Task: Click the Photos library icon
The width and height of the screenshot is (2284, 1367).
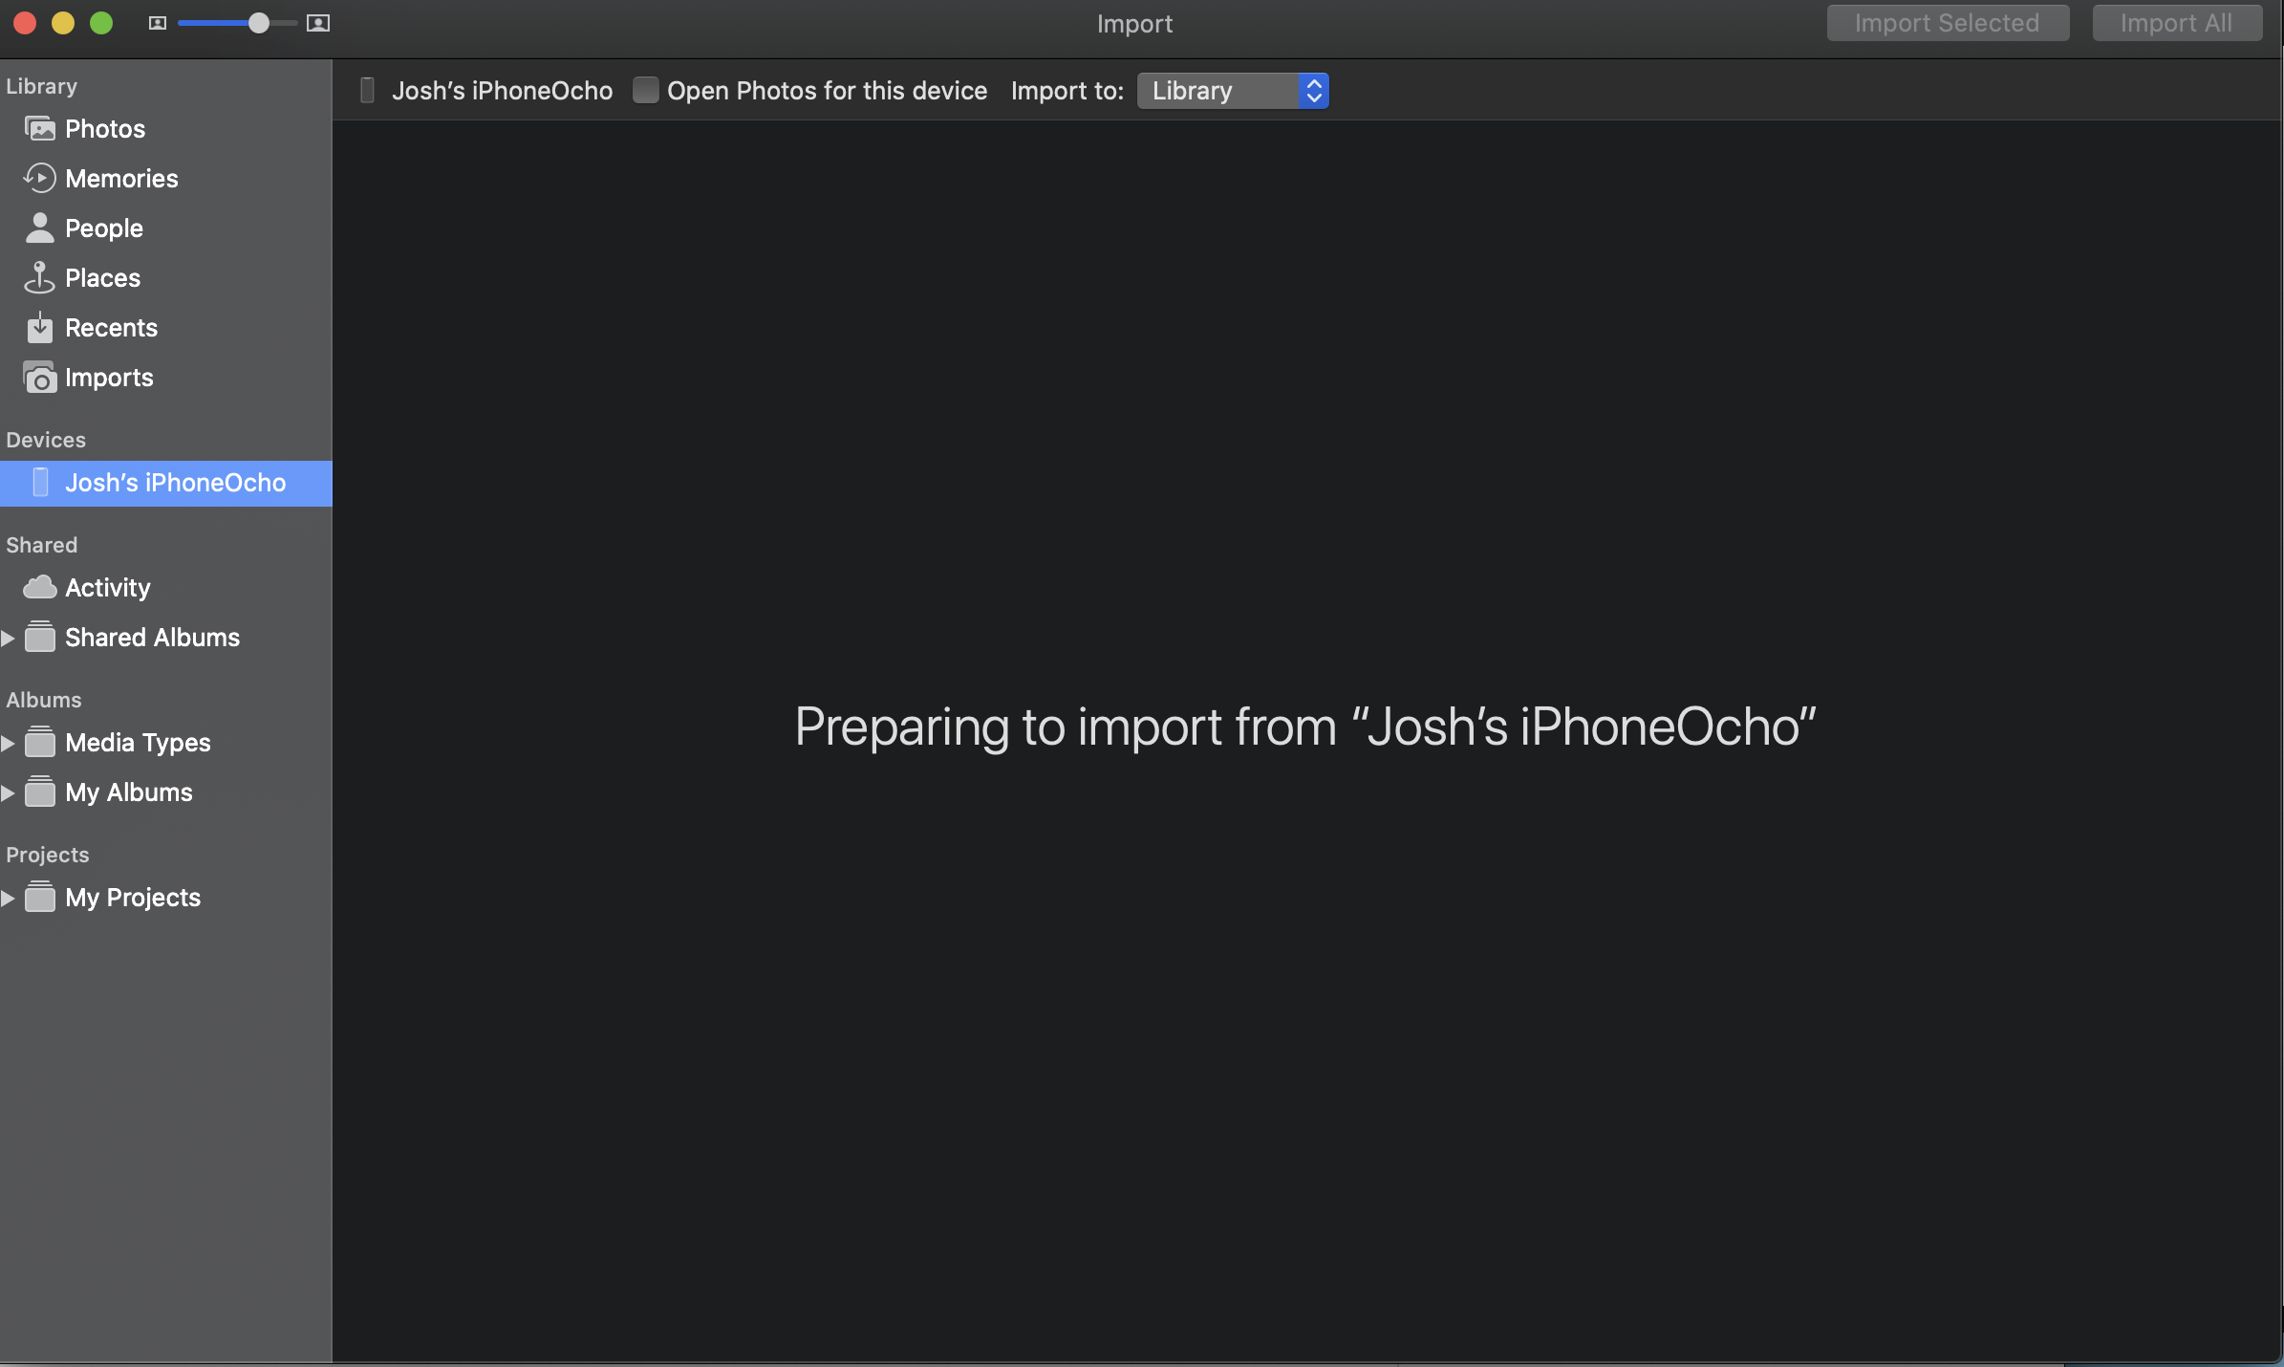Action: click(x=39, y=129)
